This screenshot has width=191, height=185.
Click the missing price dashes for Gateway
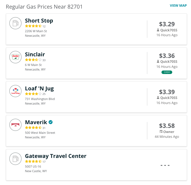coord(165,165)
